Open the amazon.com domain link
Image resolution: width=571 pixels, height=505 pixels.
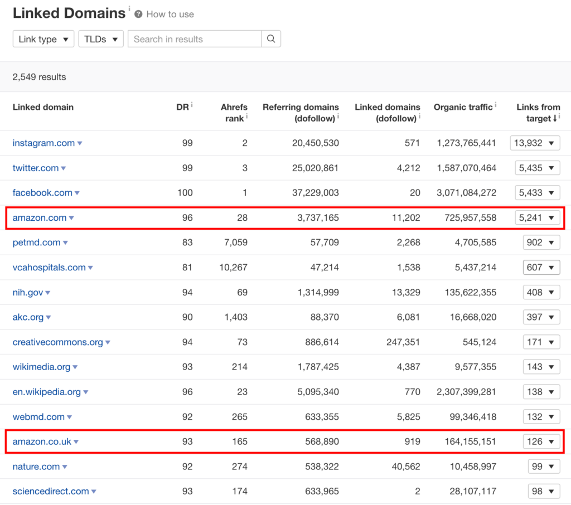pos(40,218)
